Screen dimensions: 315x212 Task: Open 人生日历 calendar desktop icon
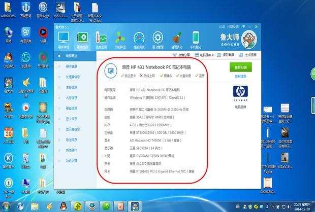coord(9,135)
